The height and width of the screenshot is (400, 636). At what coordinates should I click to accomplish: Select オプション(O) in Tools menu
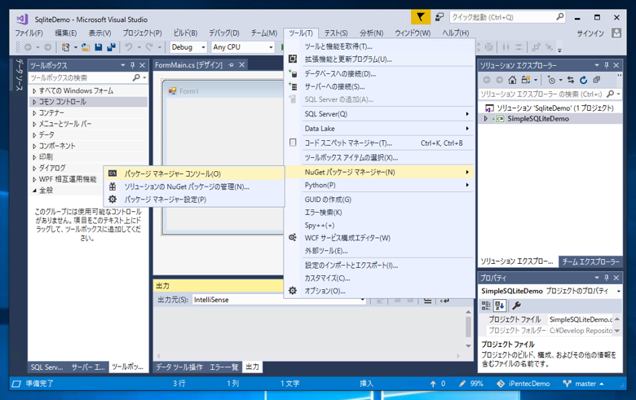pyautogui.click(x=380, y=291)
